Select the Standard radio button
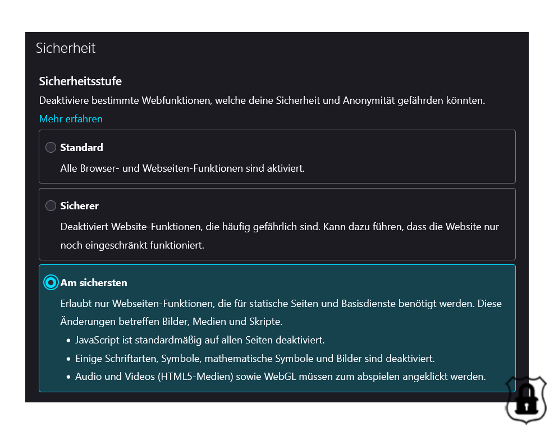The image size is (554, 431). coord(51,148)
